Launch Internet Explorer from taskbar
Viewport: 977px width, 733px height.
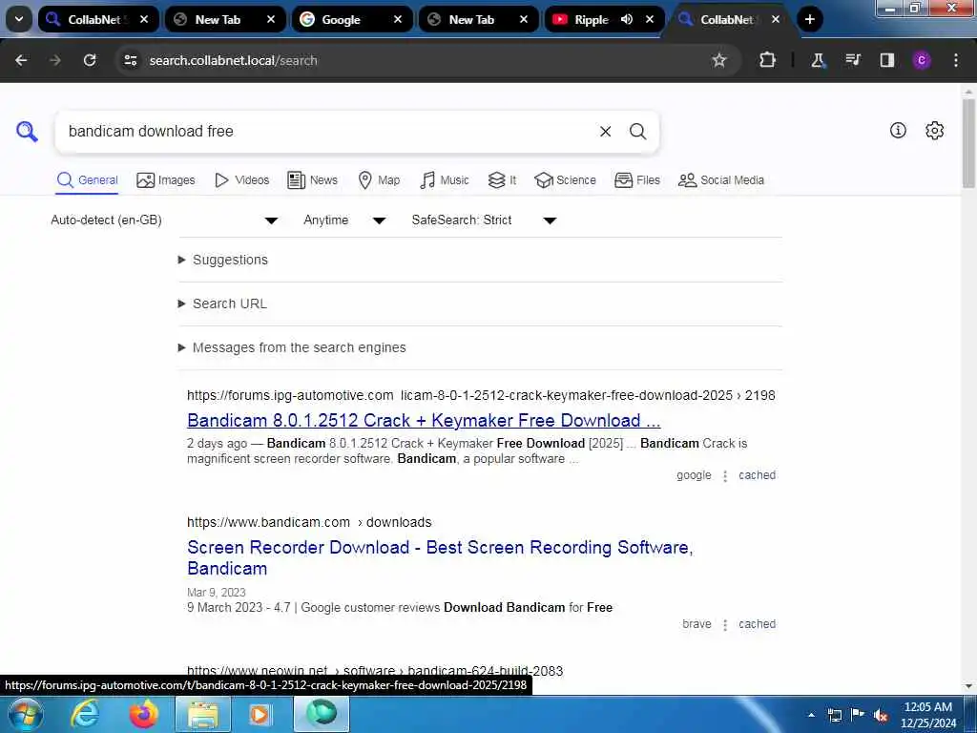(x=85, y=714)
